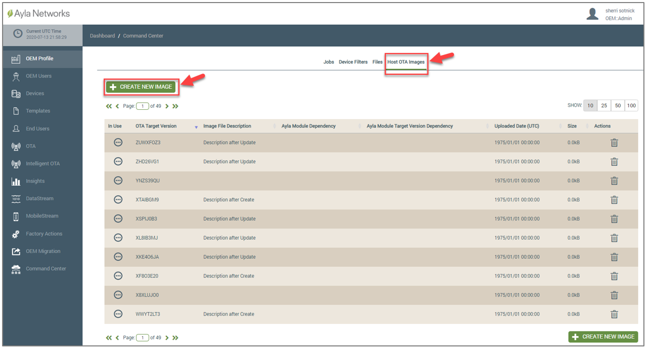Delete image YNZS39QU with trash icon
This screenshot has height=349, width=647.
click(x=614, y=181)
